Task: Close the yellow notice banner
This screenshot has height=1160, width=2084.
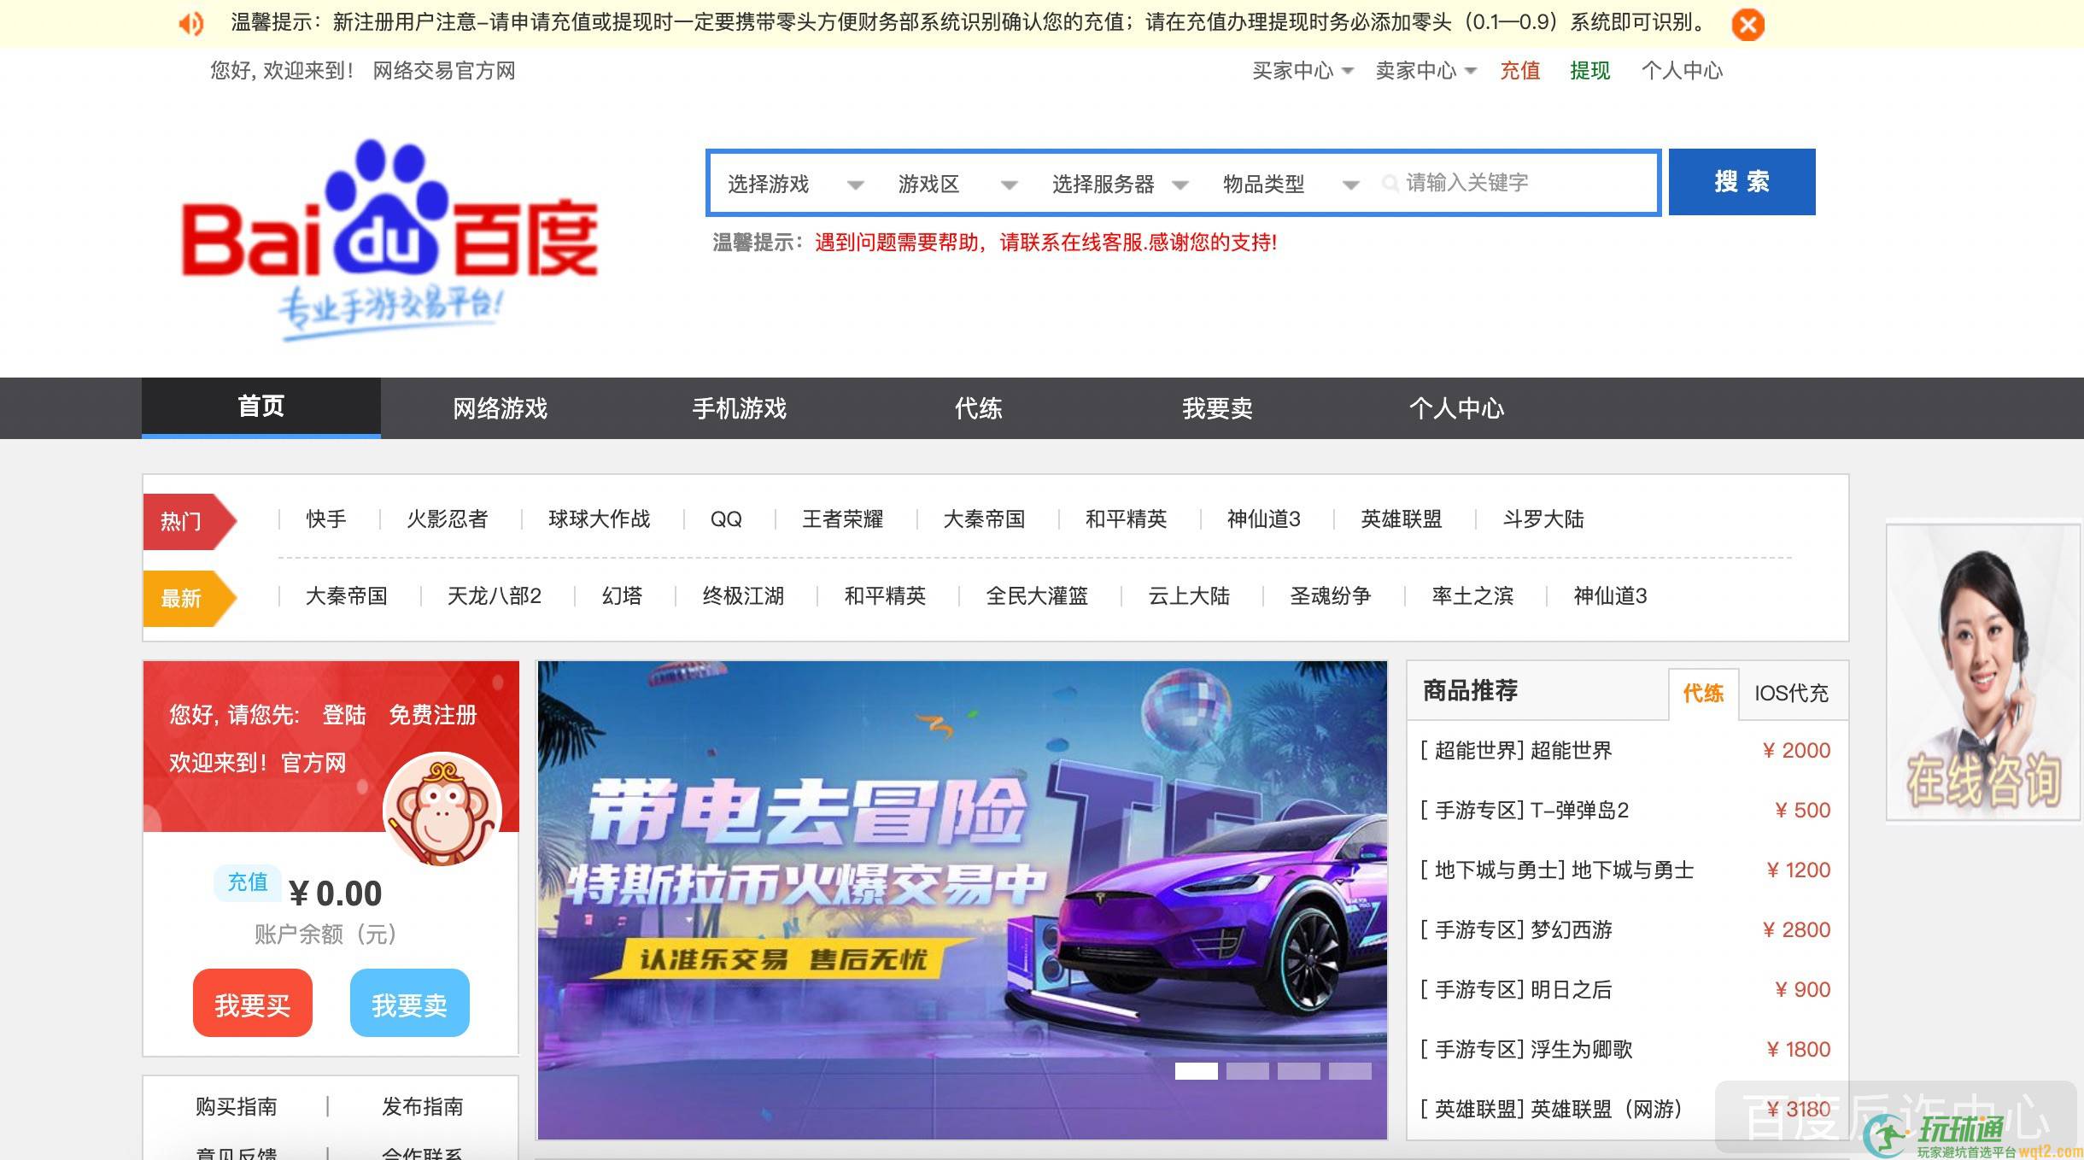Action: 1747,24
